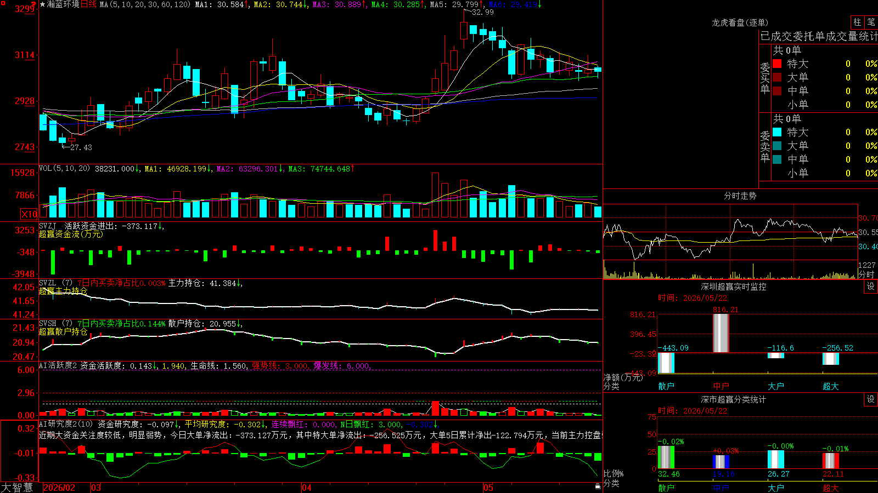Jump to the 2026/02 date marker
Screen dimensions: 878x493
pos(59,488)
